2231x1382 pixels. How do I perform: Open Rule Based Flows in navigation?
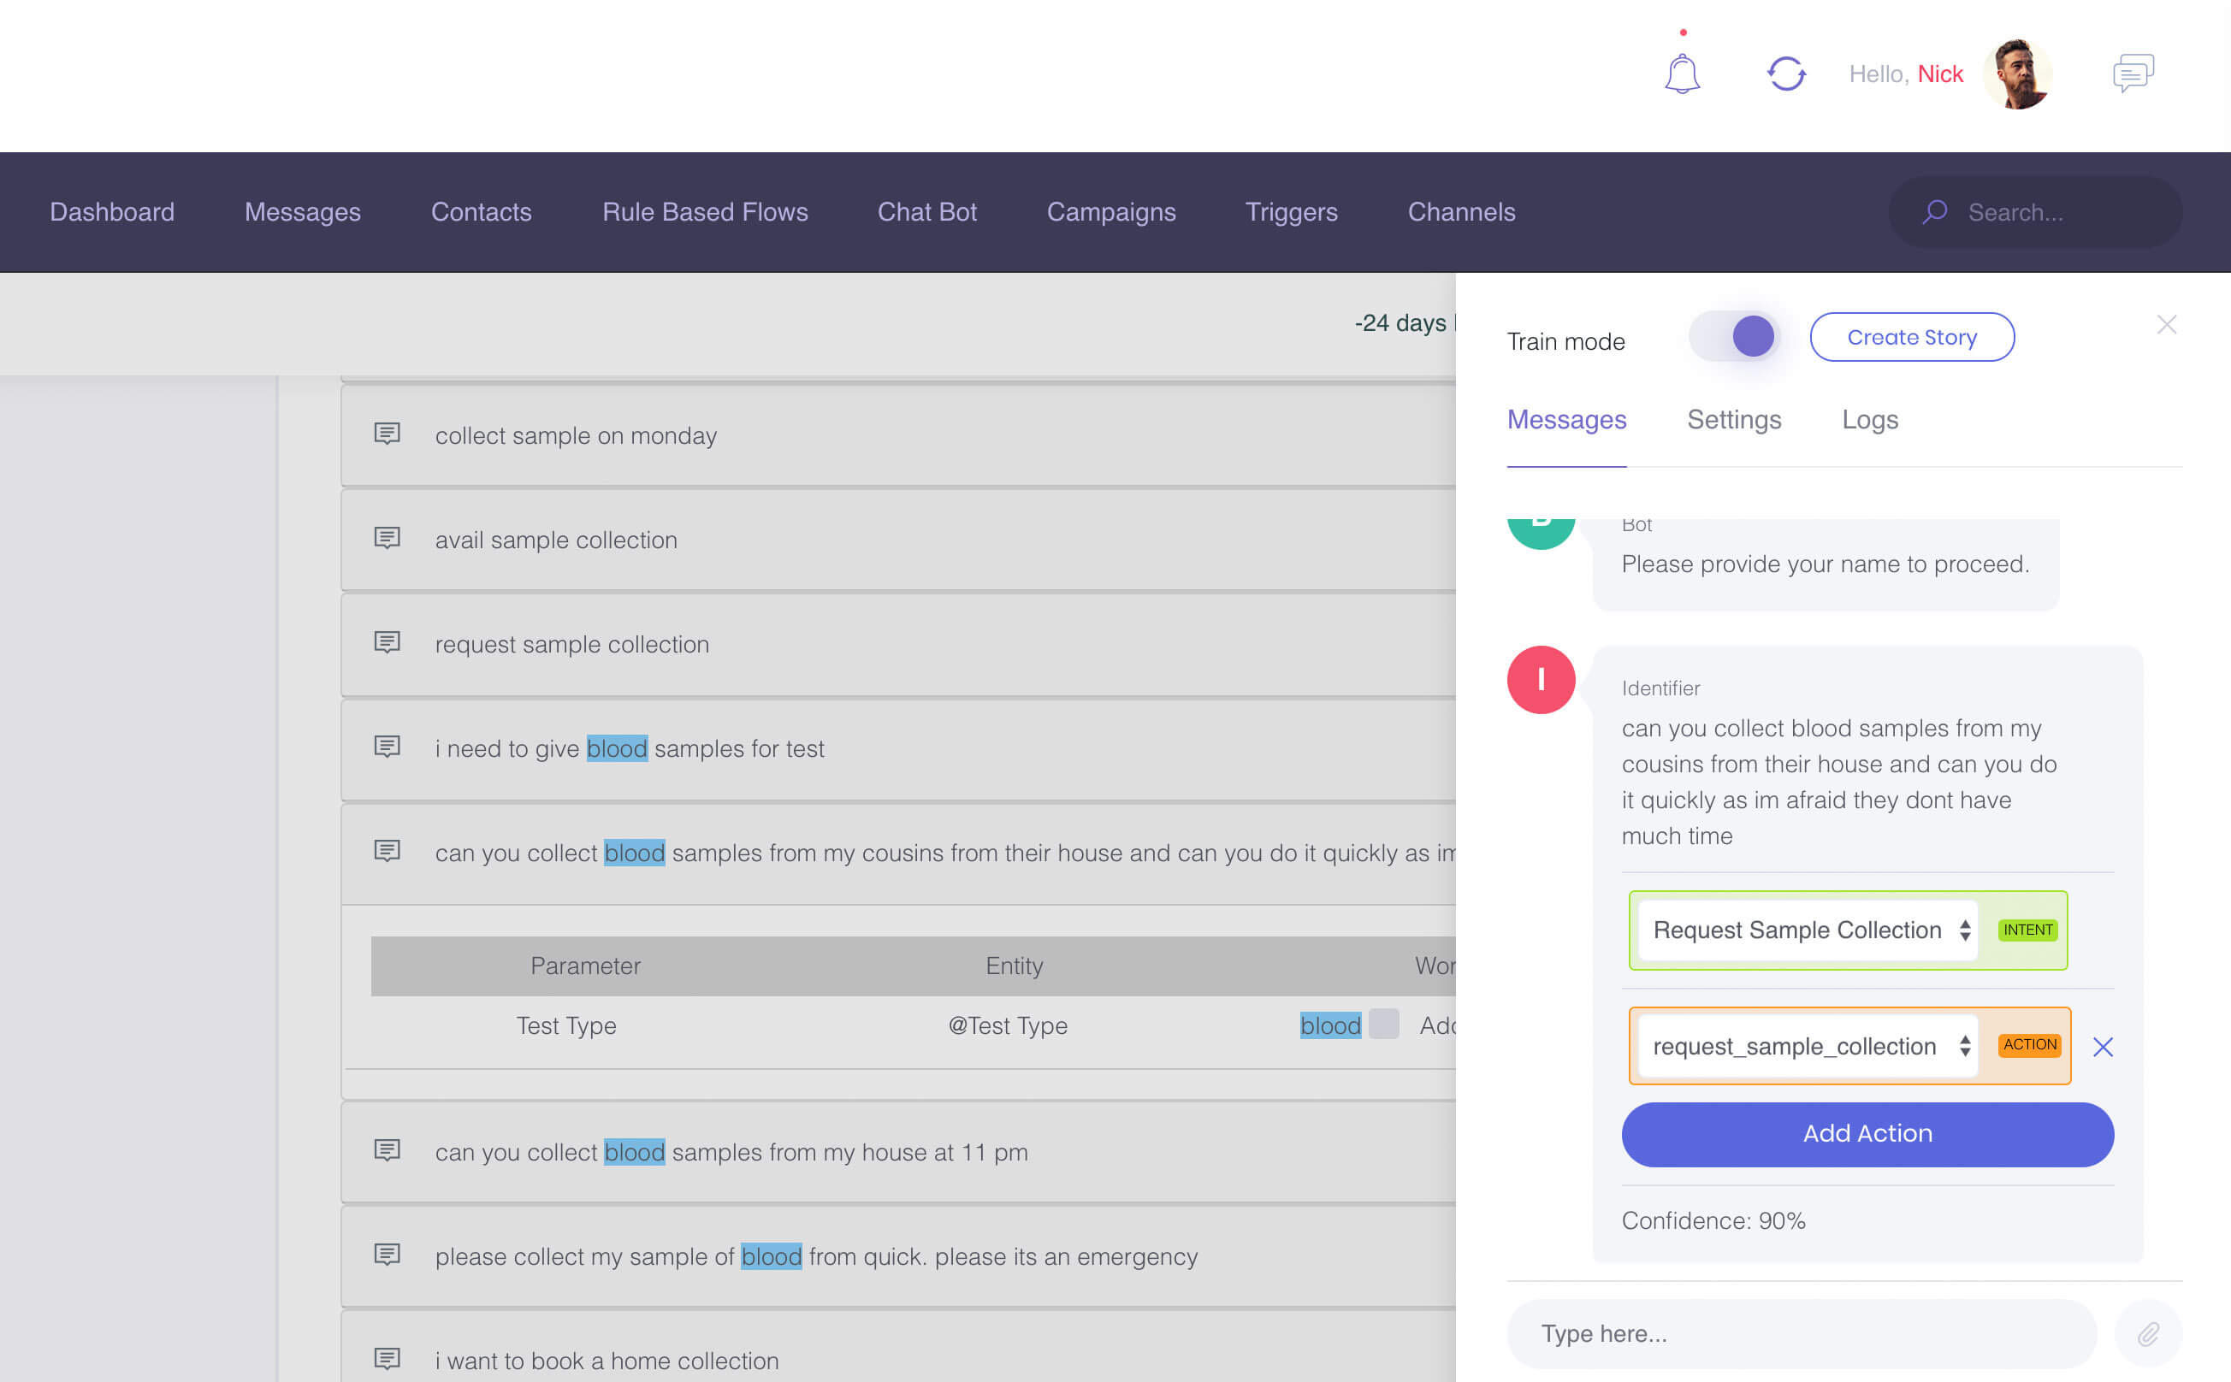click(704, 212)
